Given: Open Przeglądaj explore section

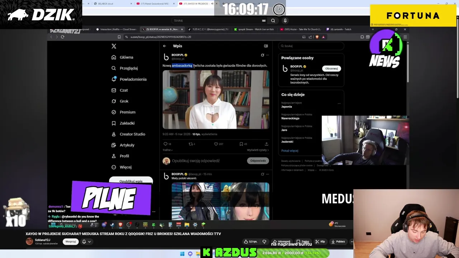Looking at the screenshot, I should tap(124, 68).
